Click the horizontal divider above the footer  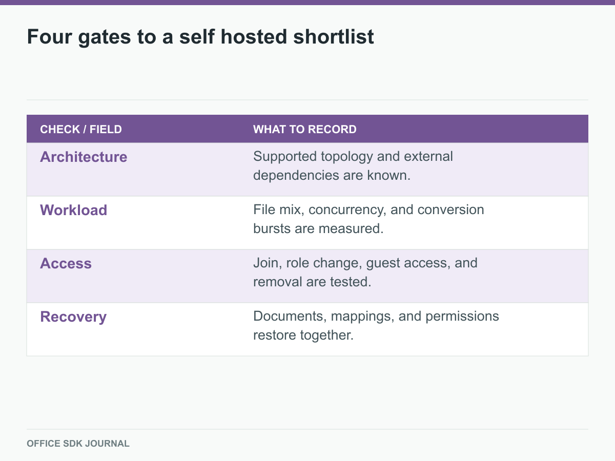click(x=307, y=429)
